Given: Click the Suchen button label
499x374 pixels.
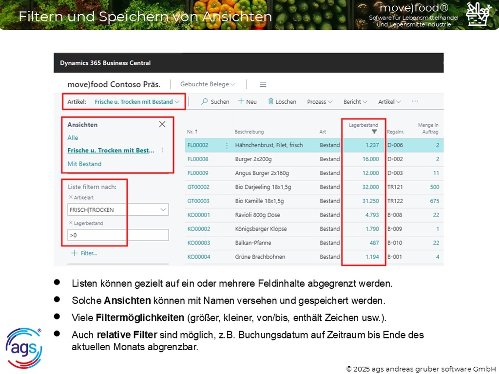Looking at the screenshot, I should coord(220,102).
